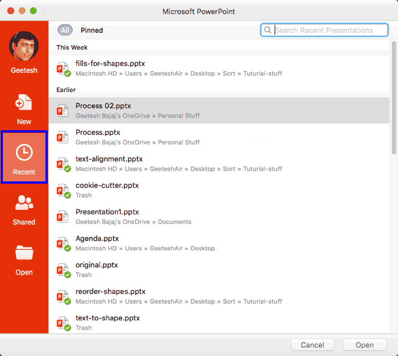Click the search magnifier icon
The width and height of the screenshot is (398, 356).
(268, 30)
